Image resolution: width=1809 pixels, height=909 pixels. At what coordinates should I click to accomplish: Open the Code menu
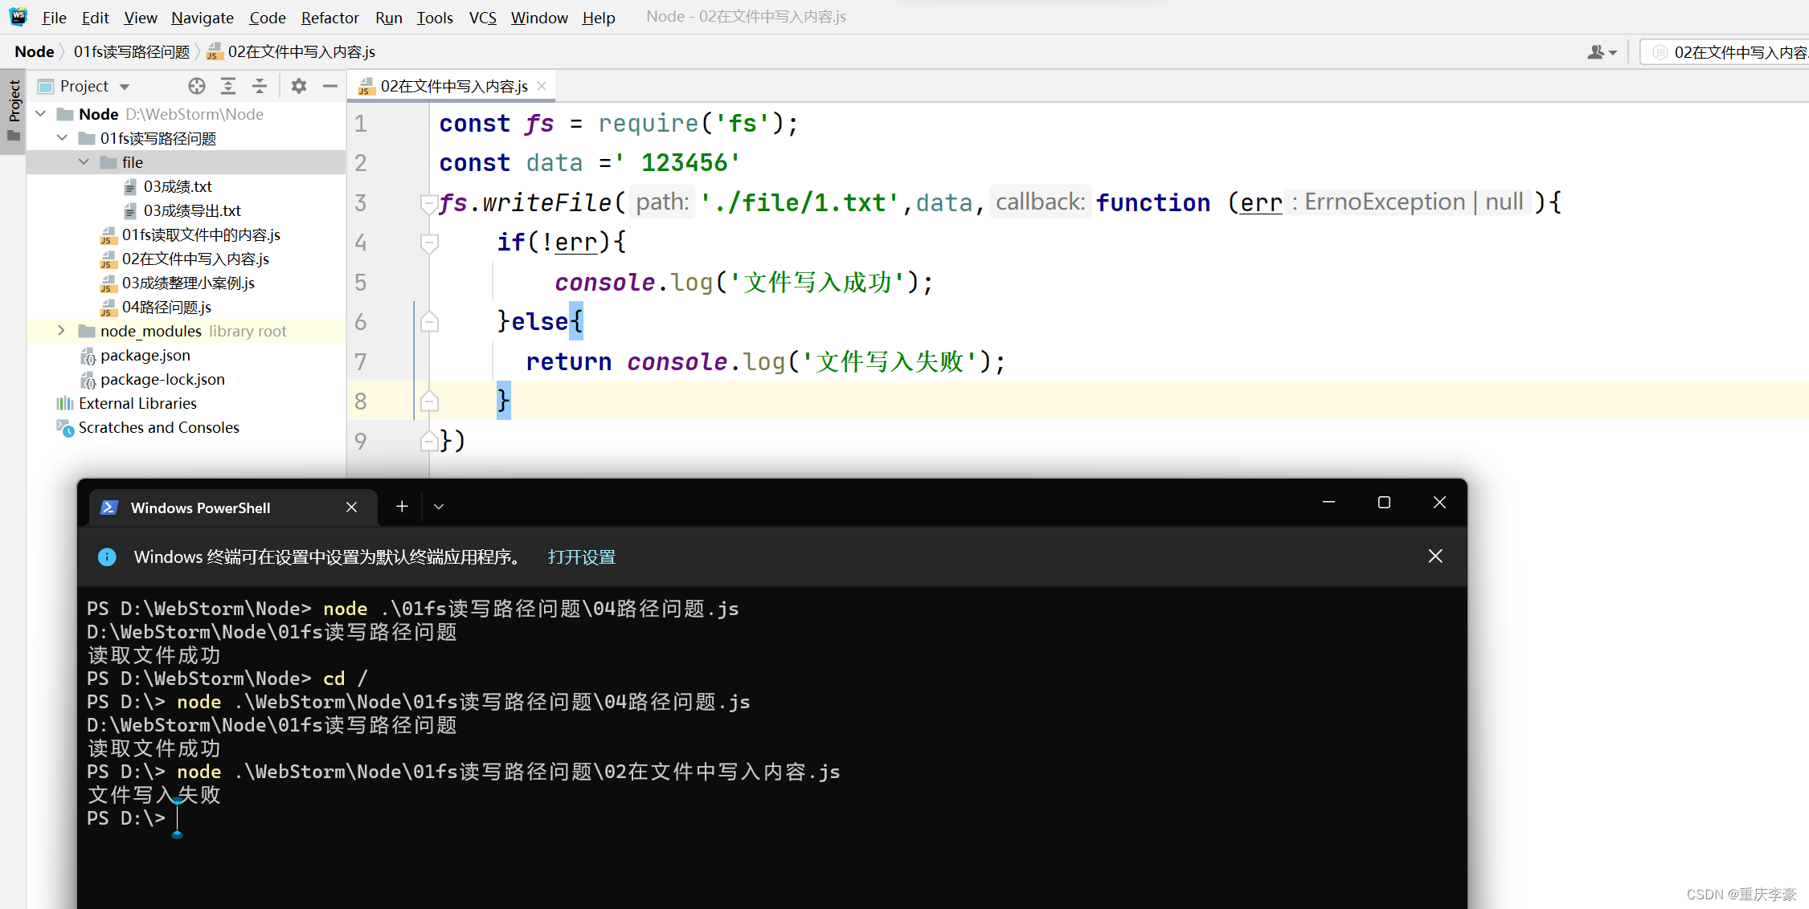click(x=268, y=17)
